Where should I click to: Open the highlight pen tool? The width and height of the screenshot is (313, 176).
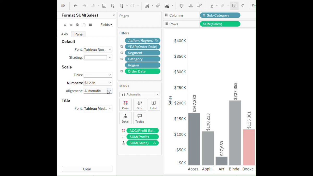[x=212, y=6]
